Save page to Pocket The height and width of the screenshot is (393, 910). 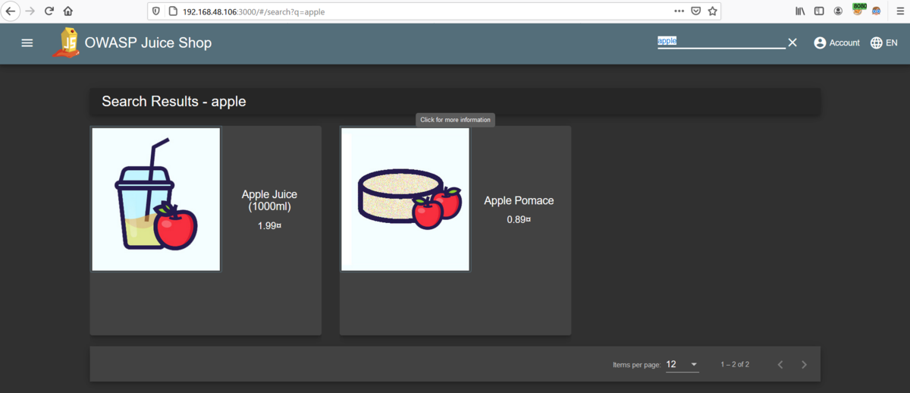tap(695, 11)
